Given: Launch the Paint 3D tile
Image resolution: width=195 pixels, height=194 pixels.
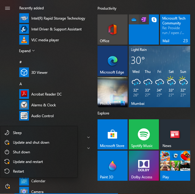Looking at the screenshot, I should pyautogui.click(x=113, y=166).
